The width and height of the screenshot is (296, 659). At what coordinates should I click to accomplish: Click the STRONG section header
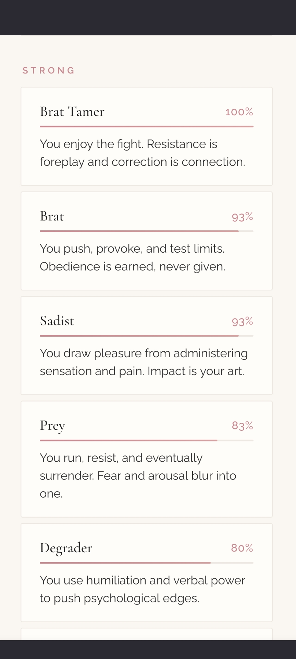tap(49, 71)
